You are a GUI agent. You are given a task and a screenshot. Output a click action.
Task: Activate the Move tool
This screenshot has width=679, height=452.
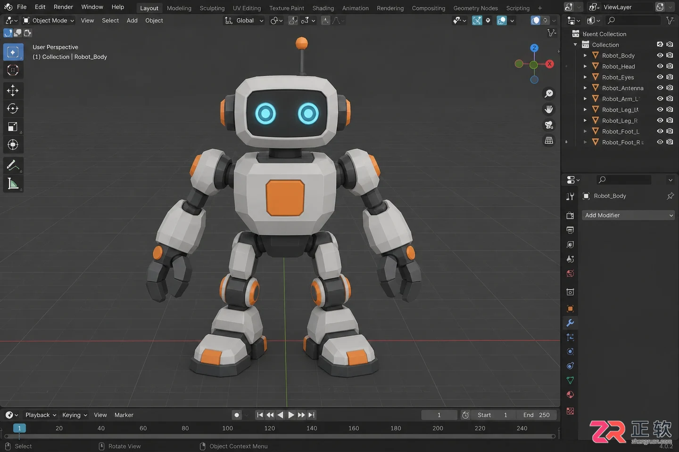(x=13, y=90)
